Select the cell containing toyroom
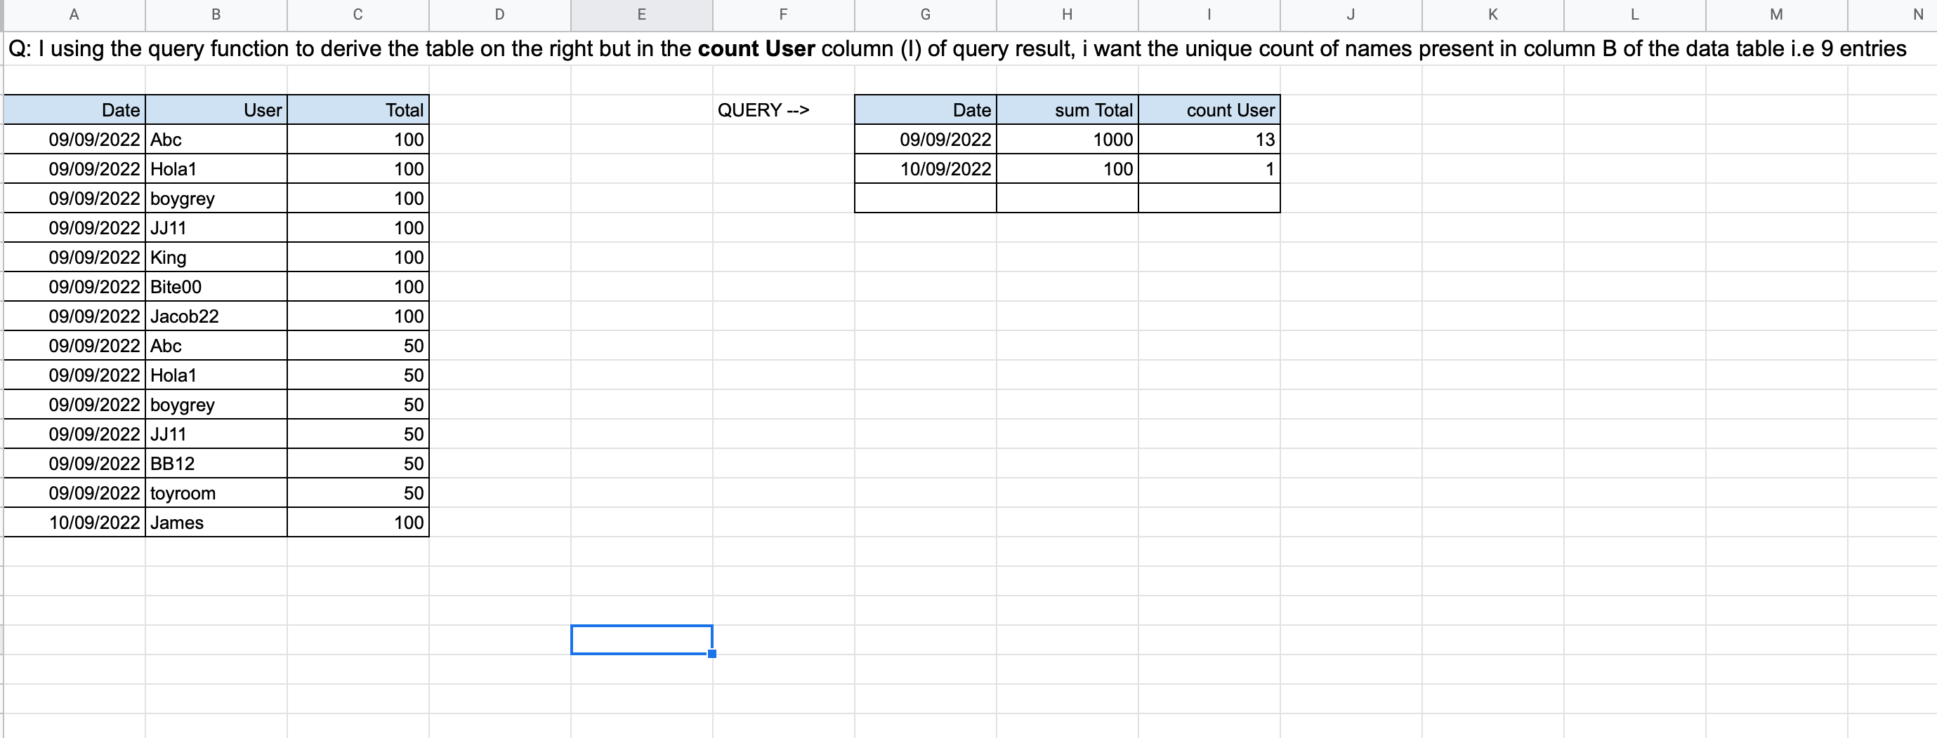This screenshot has width=1937, height=738. 216,492
